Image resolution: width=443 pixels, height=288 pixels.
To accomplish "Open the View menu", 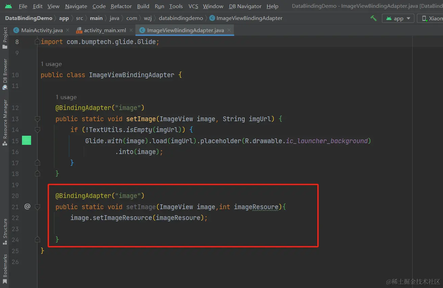I will 53,6.
